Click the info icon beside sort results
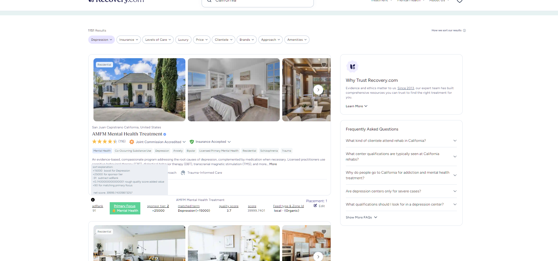The width and height of the screenshot is (558, 261). point(464,31)
